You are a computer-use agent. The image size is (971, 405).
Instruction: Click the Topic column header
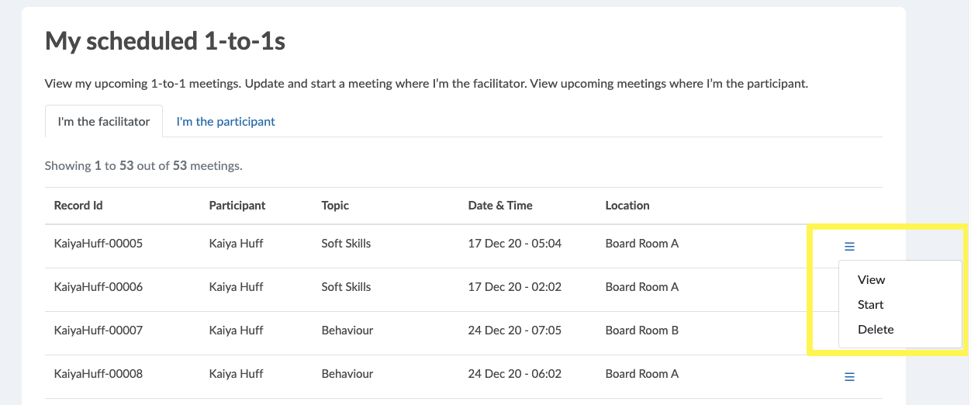[x=335, y=206]
